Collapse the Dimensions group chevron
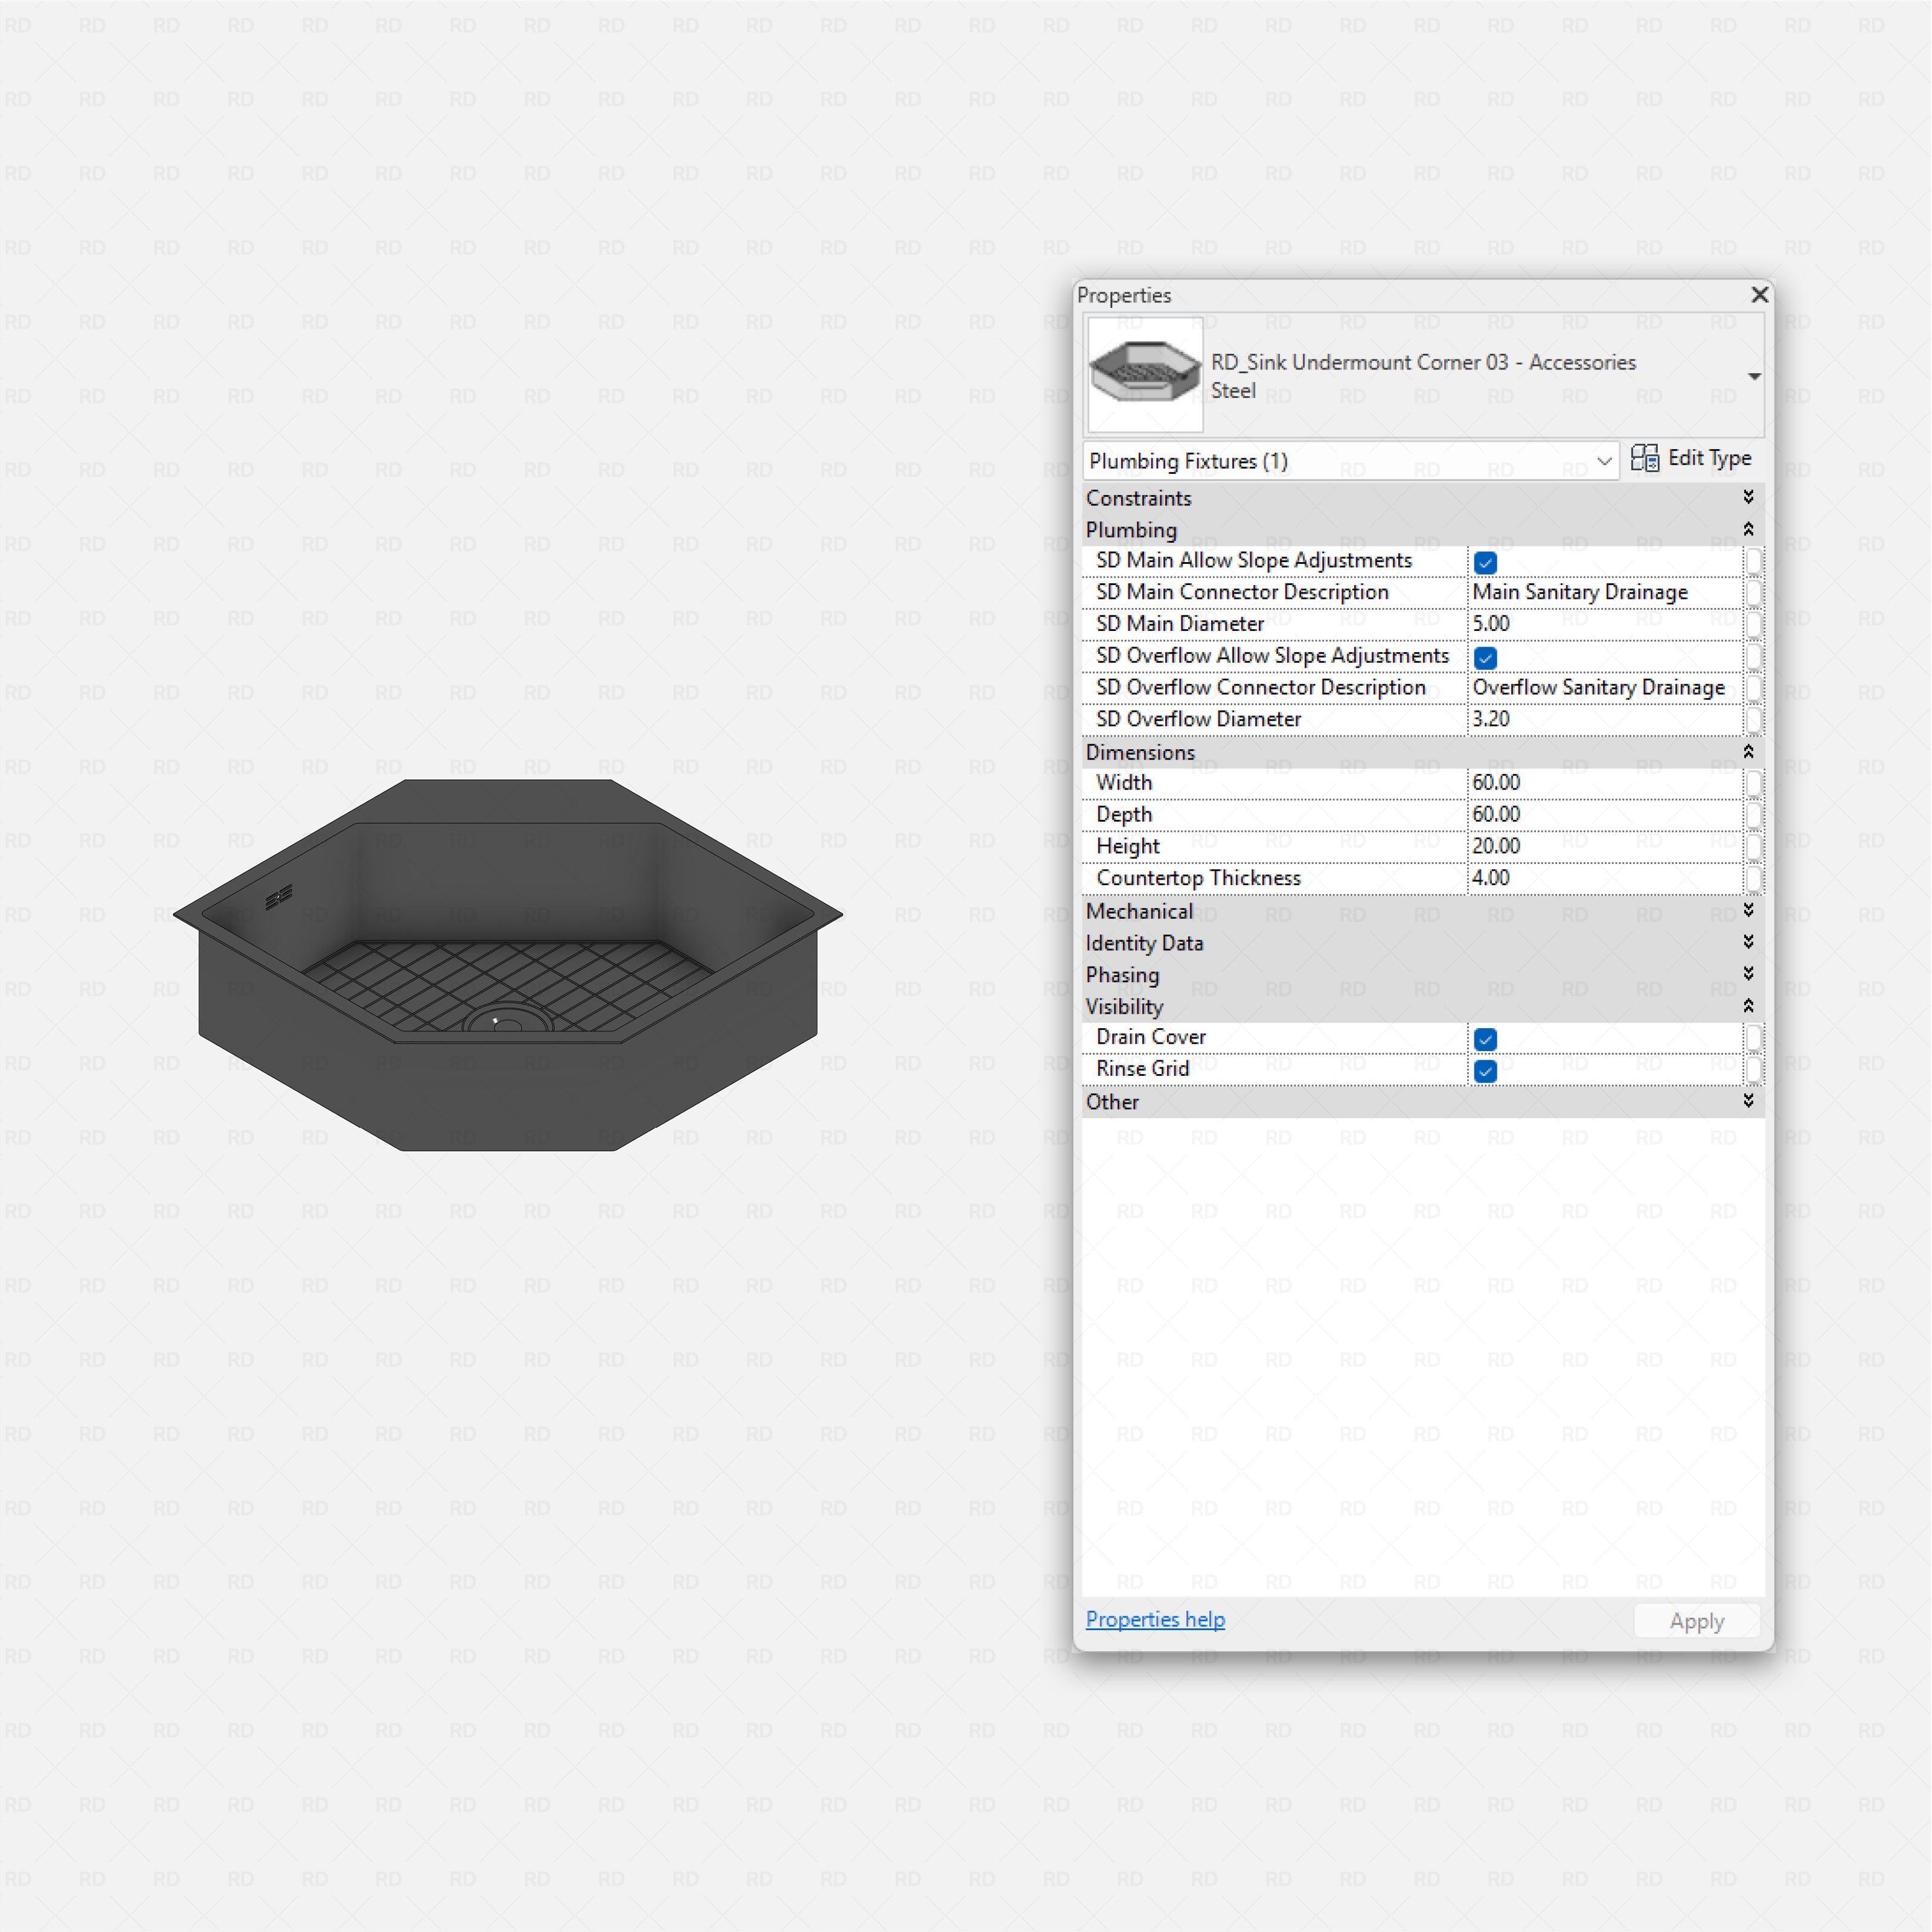The width and height of the screenshot is (1932, 1932). 1748,751
